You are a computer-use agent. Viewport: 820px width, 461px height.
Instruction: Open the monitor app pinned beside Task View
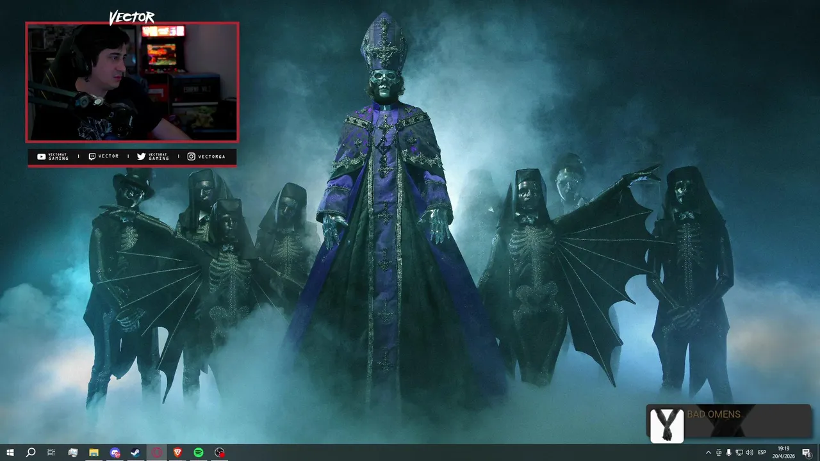(x=72, y=453)
